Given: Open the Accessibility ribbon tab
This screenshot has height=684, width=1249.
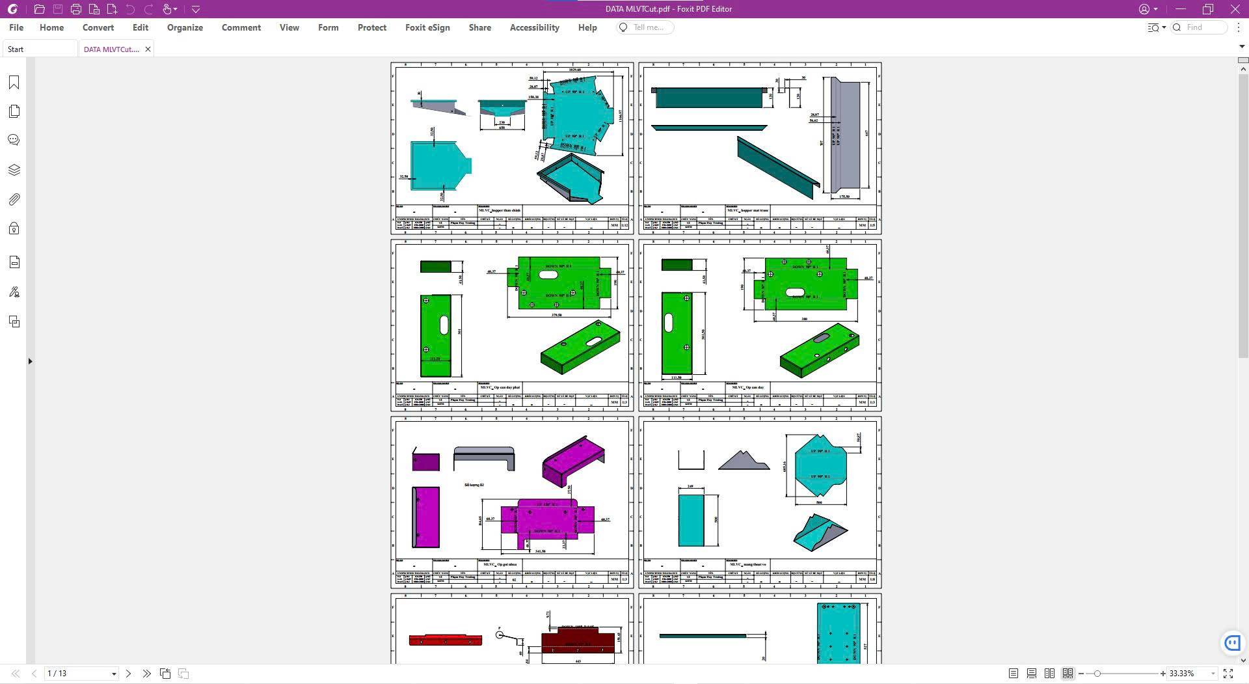Looking at the screenshot, I should (535, 27).
